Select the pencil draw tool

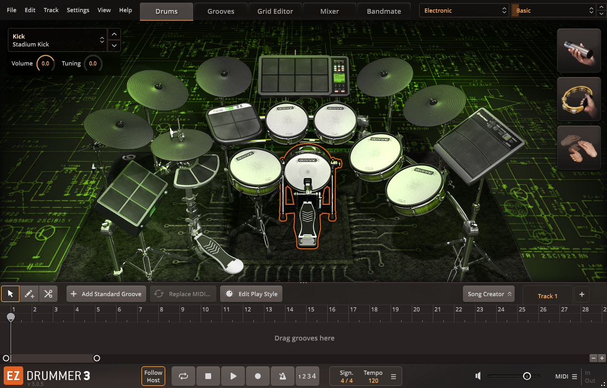tap(30, 294)
